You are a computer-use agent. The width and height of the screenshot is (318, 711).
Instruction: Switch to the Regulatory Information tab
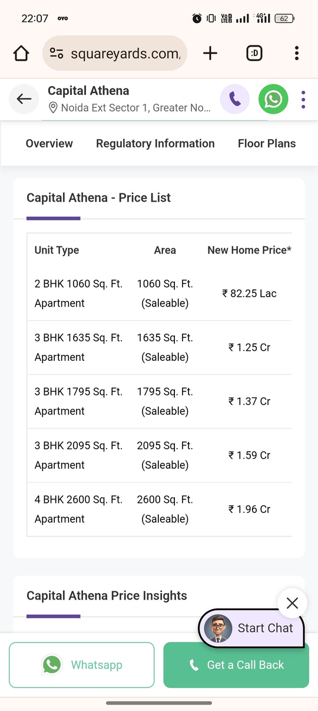pos(155,143)
